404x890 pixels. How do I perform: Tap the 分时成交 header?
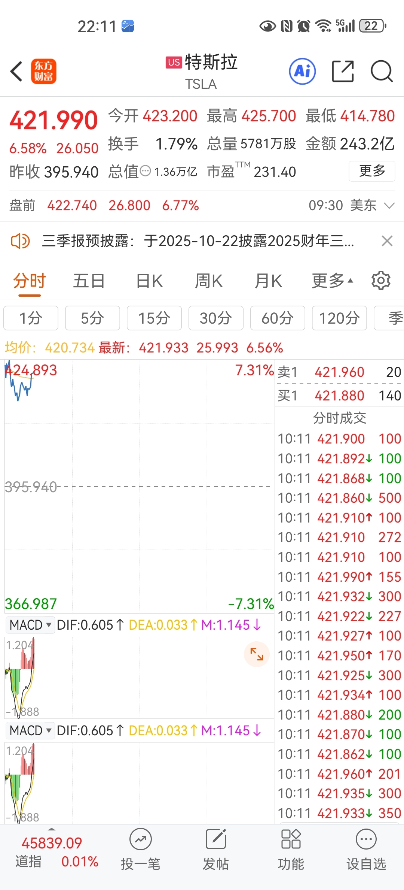point(339,418)
